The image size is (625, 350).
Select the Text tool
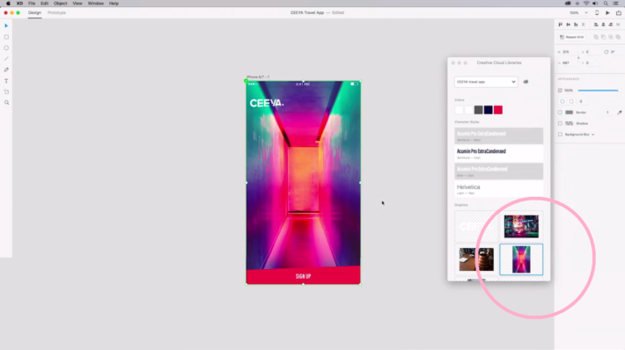[x=6, y=81]
